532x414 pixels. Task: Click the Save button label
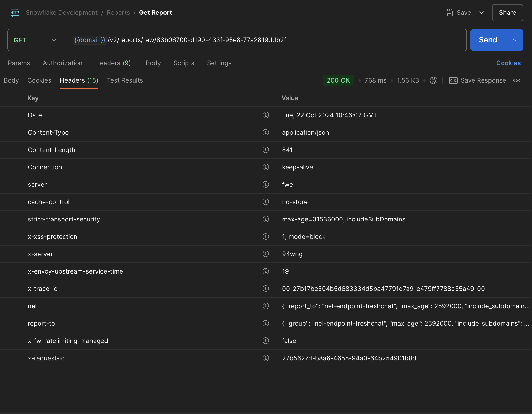pyautogui.click(x=464, y=13)
